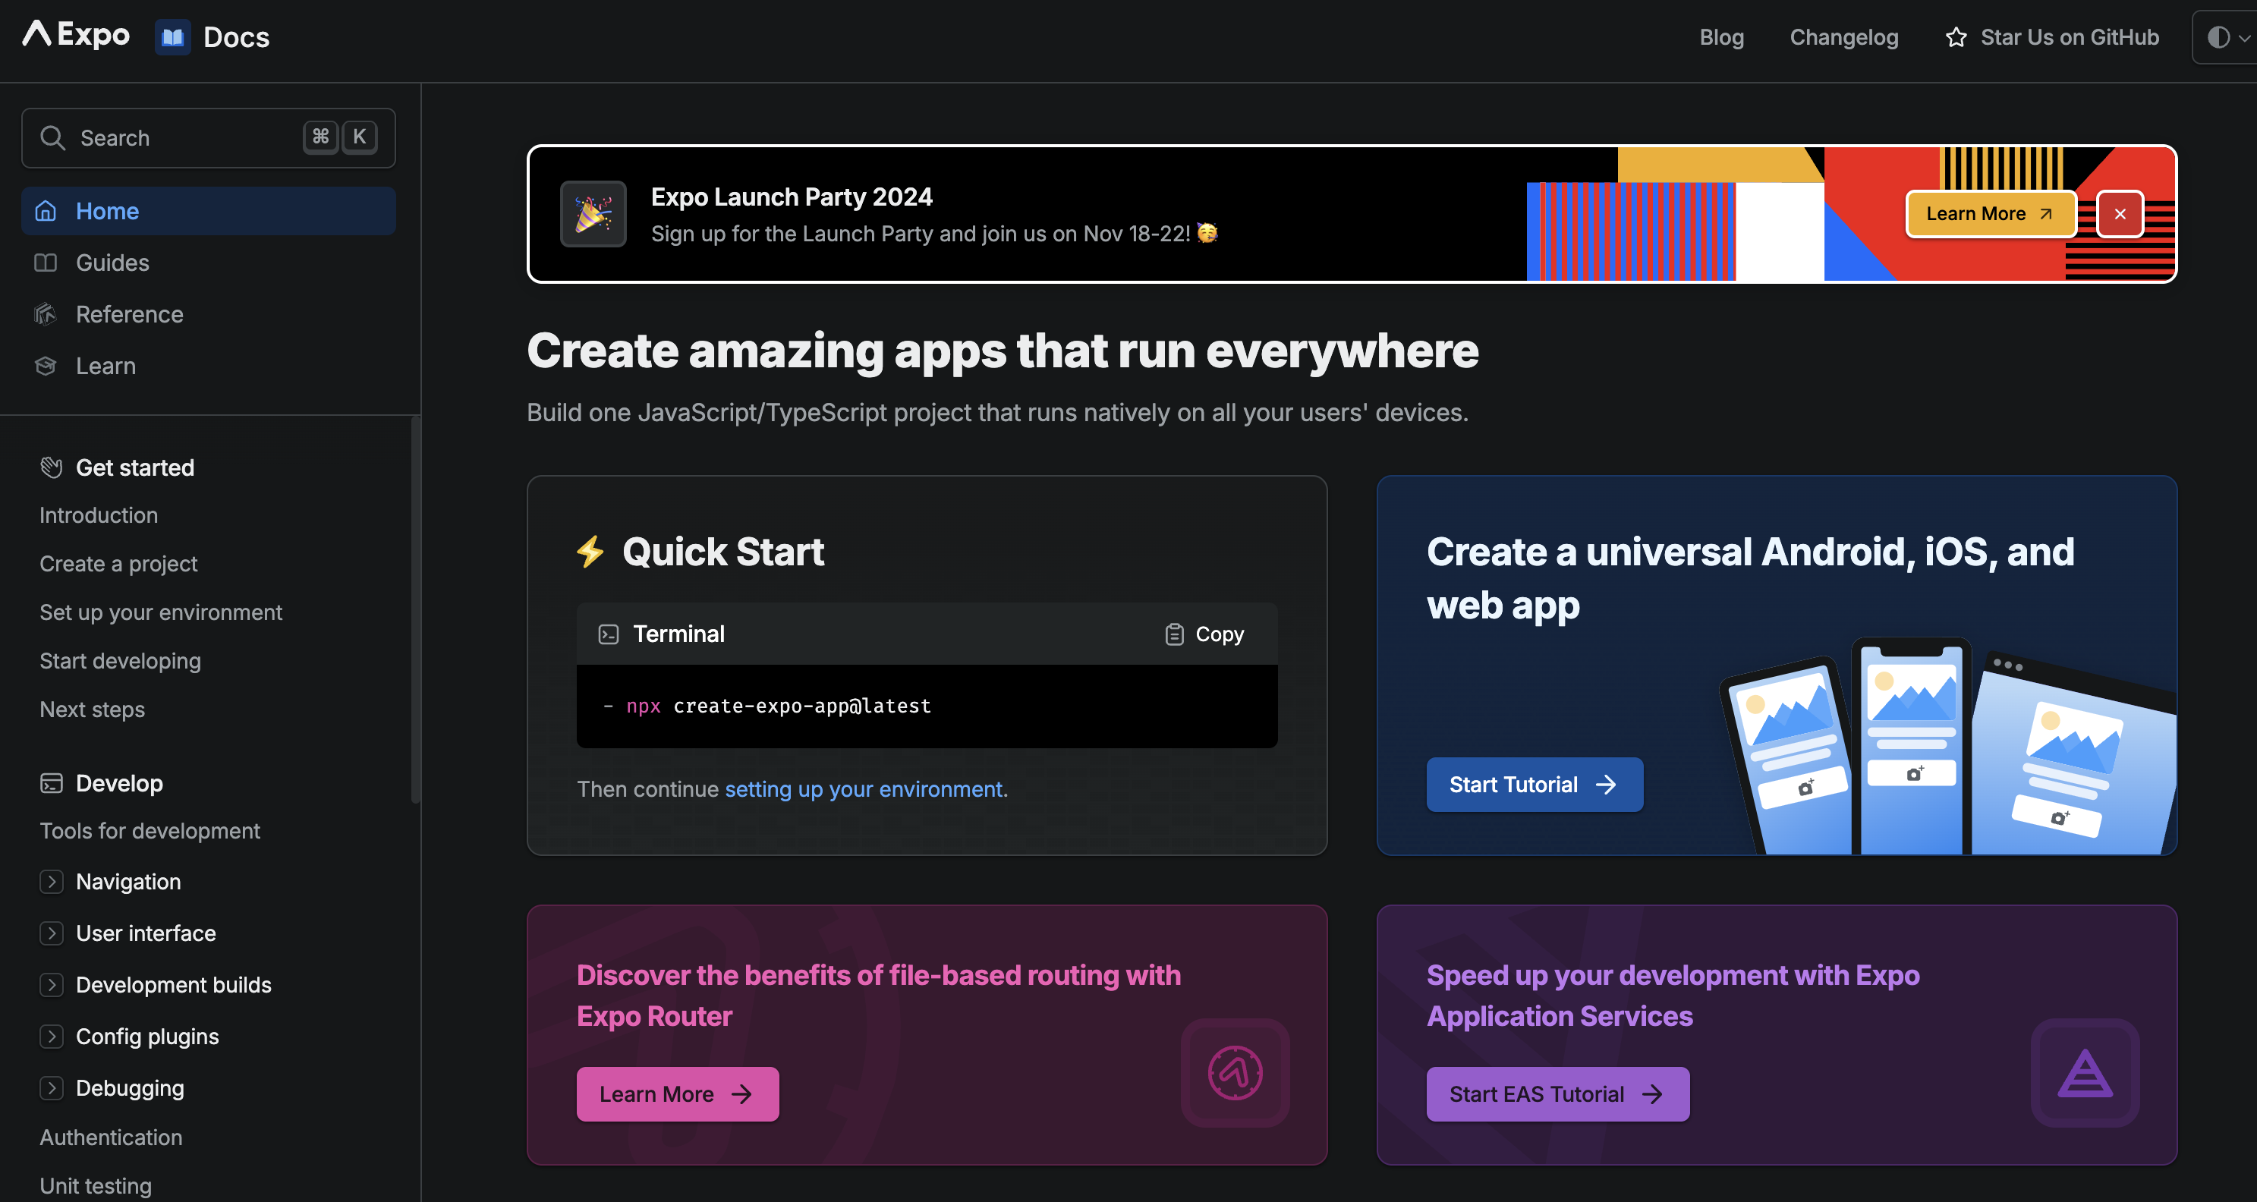The image size is (2257, 1202).
Task: Dismiss the Launch Party banner
Action: point(2120,214)
